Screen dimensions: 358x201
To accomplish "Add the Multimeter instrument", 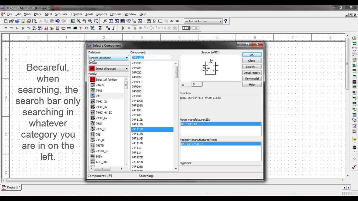I will [354, 38].
